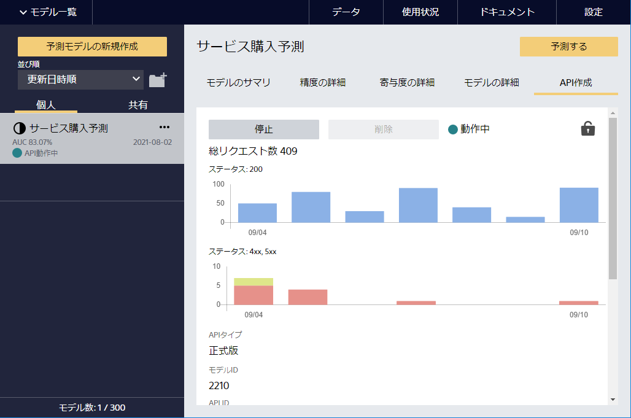Click the green 動作中 status indicator
The image size is (631, 418).
(x=453, y=130)
